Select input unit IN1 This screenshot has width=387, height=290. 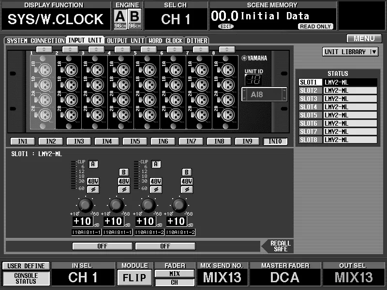tap(23, 141)
